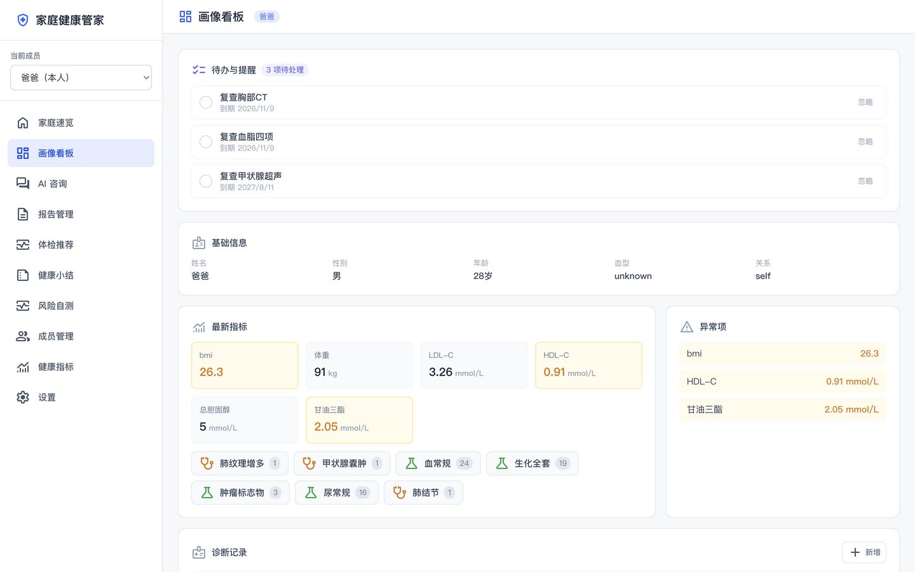
Task: Click the shield logo icon for 家庭健康管家
Action: point(23,20)
